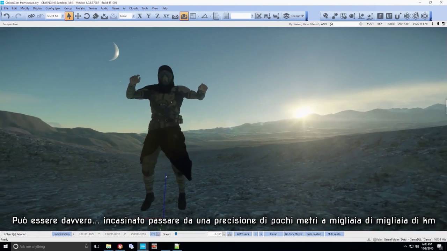
Task: Open the Prefabs menu
Action: point(80,8)
